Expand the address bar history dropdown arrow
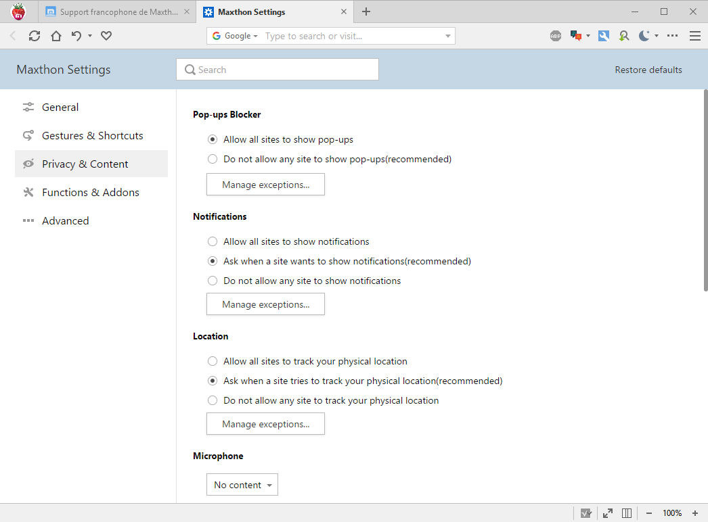 point(448,36)
